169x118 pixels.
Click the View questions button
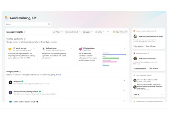[139, 46]
